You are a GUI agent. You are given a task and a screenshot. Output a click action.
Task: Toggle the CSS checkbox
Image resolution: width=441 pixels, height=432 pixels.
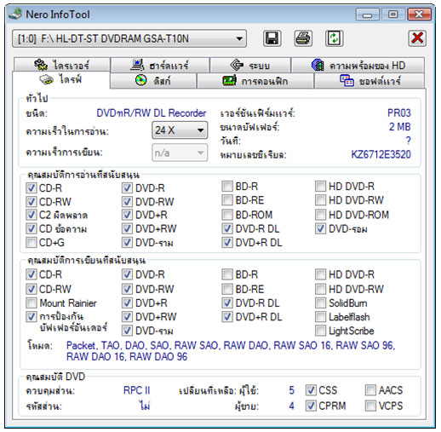coord(311,390)
